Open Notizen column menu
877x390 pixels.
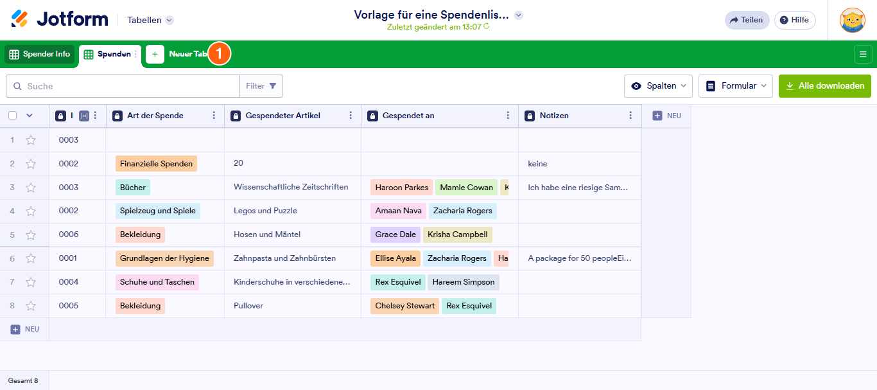pyautogui.click(x=630, y=116)
